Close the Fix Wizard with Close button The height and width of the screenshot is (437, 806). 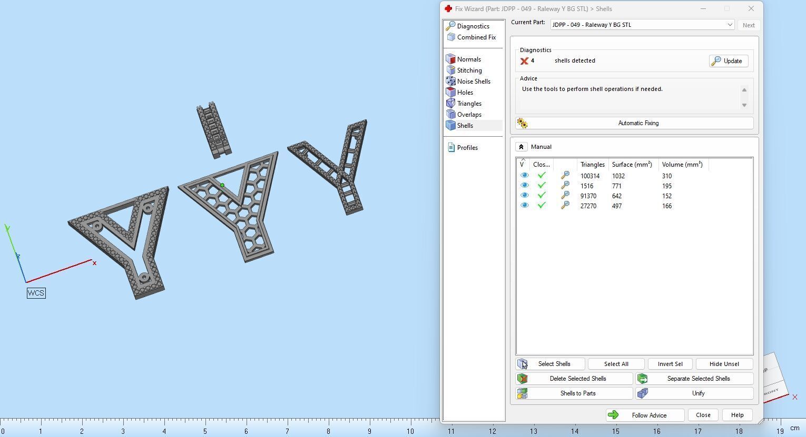[x=703, y=415]
